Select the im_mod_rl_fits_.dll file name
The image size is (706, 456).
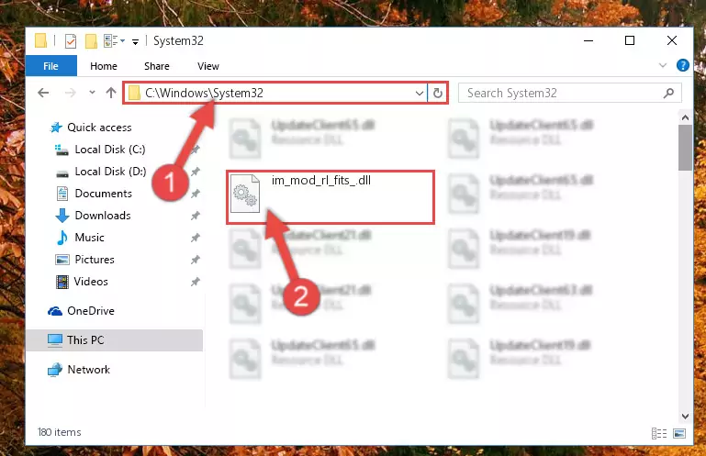321,181
